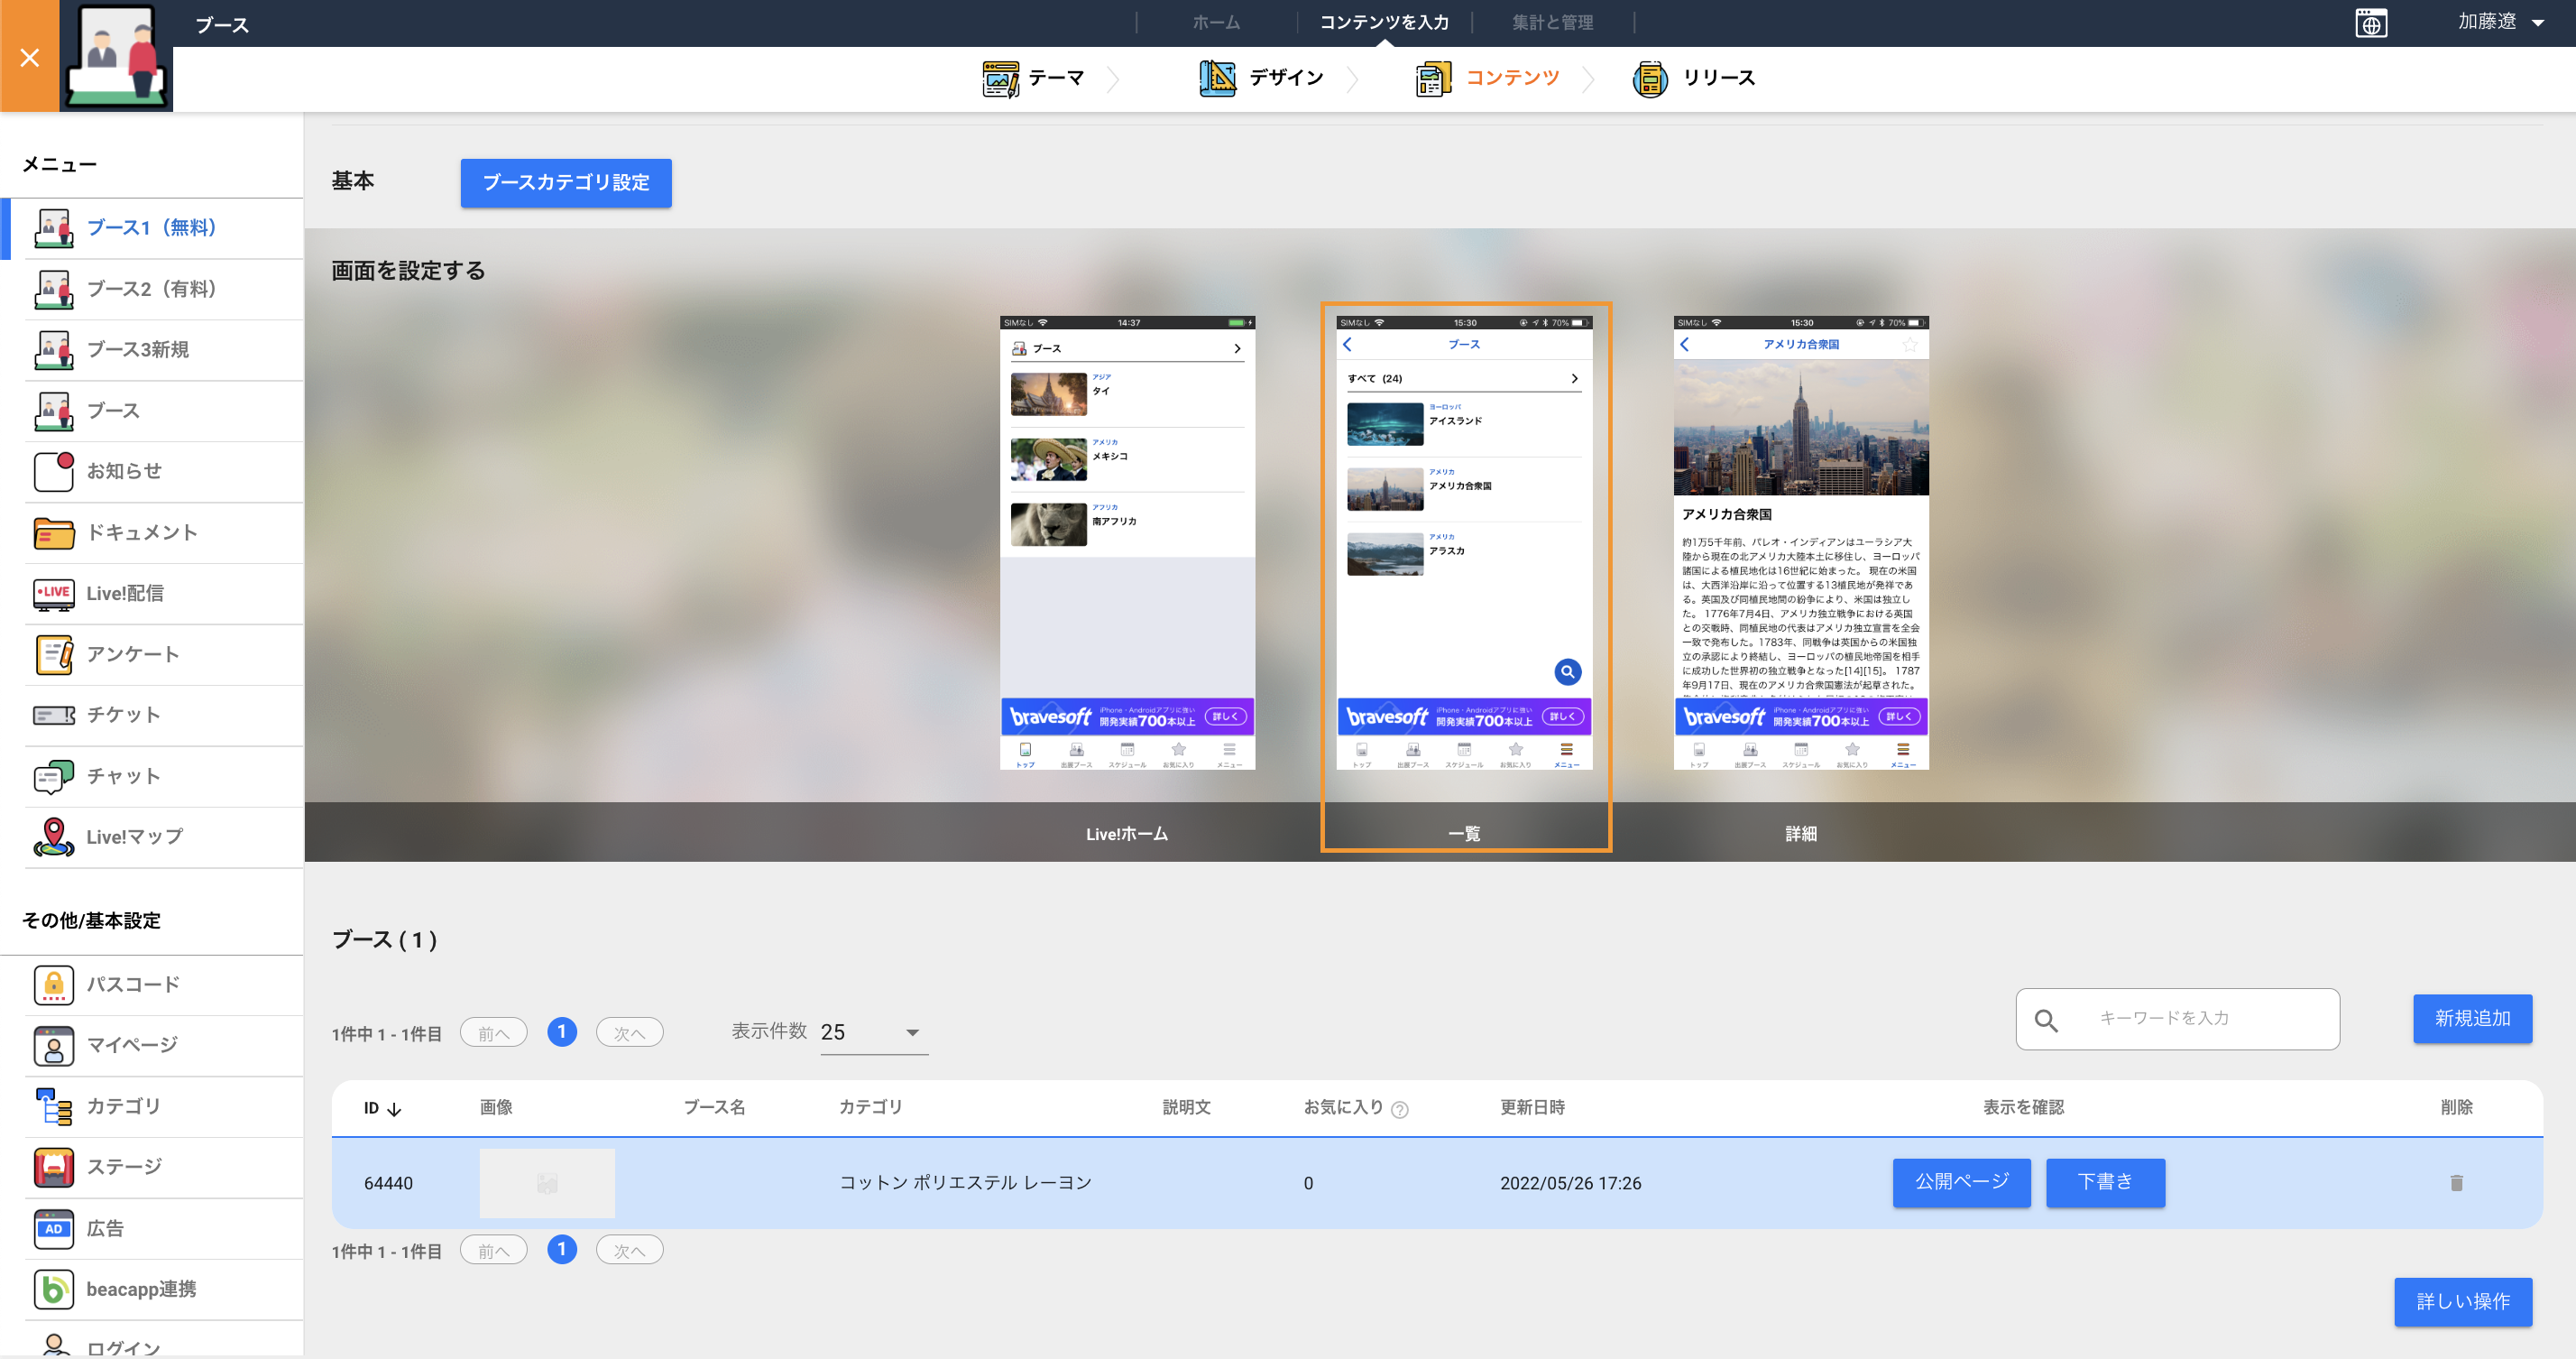Screen dimensions: 2576x1359
Task: Delete booth 64440 with the trash icon
Action: (2456, 1183)
